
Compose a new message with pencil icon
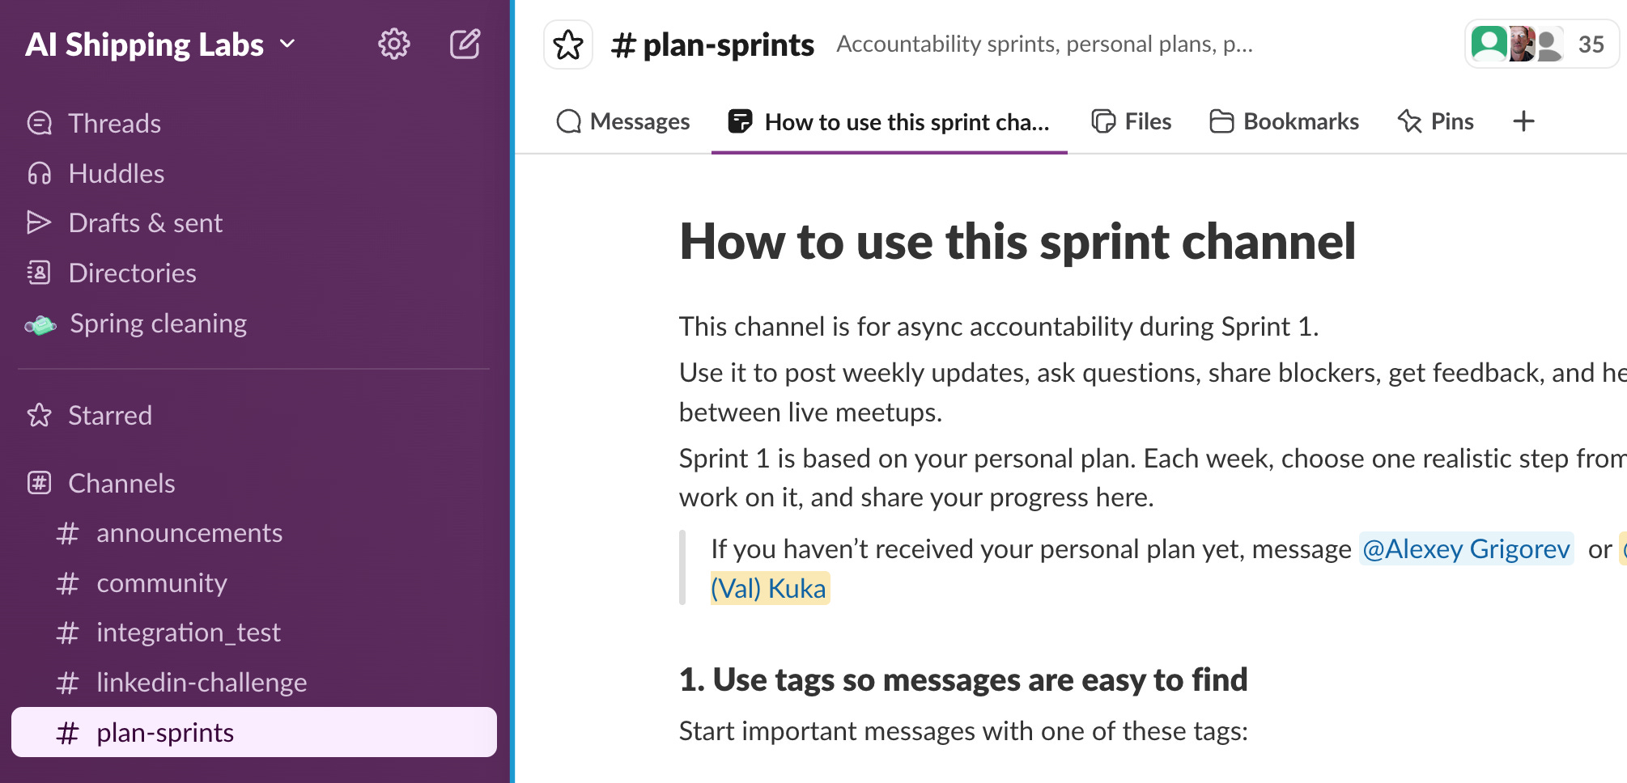tap(465, 44)
